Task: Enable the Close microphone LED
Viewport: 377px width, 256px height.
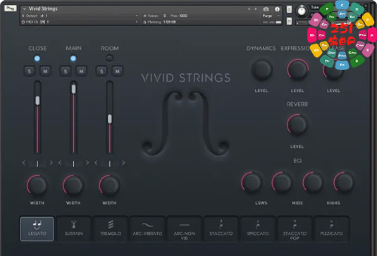Action: (x=37, y=59)
